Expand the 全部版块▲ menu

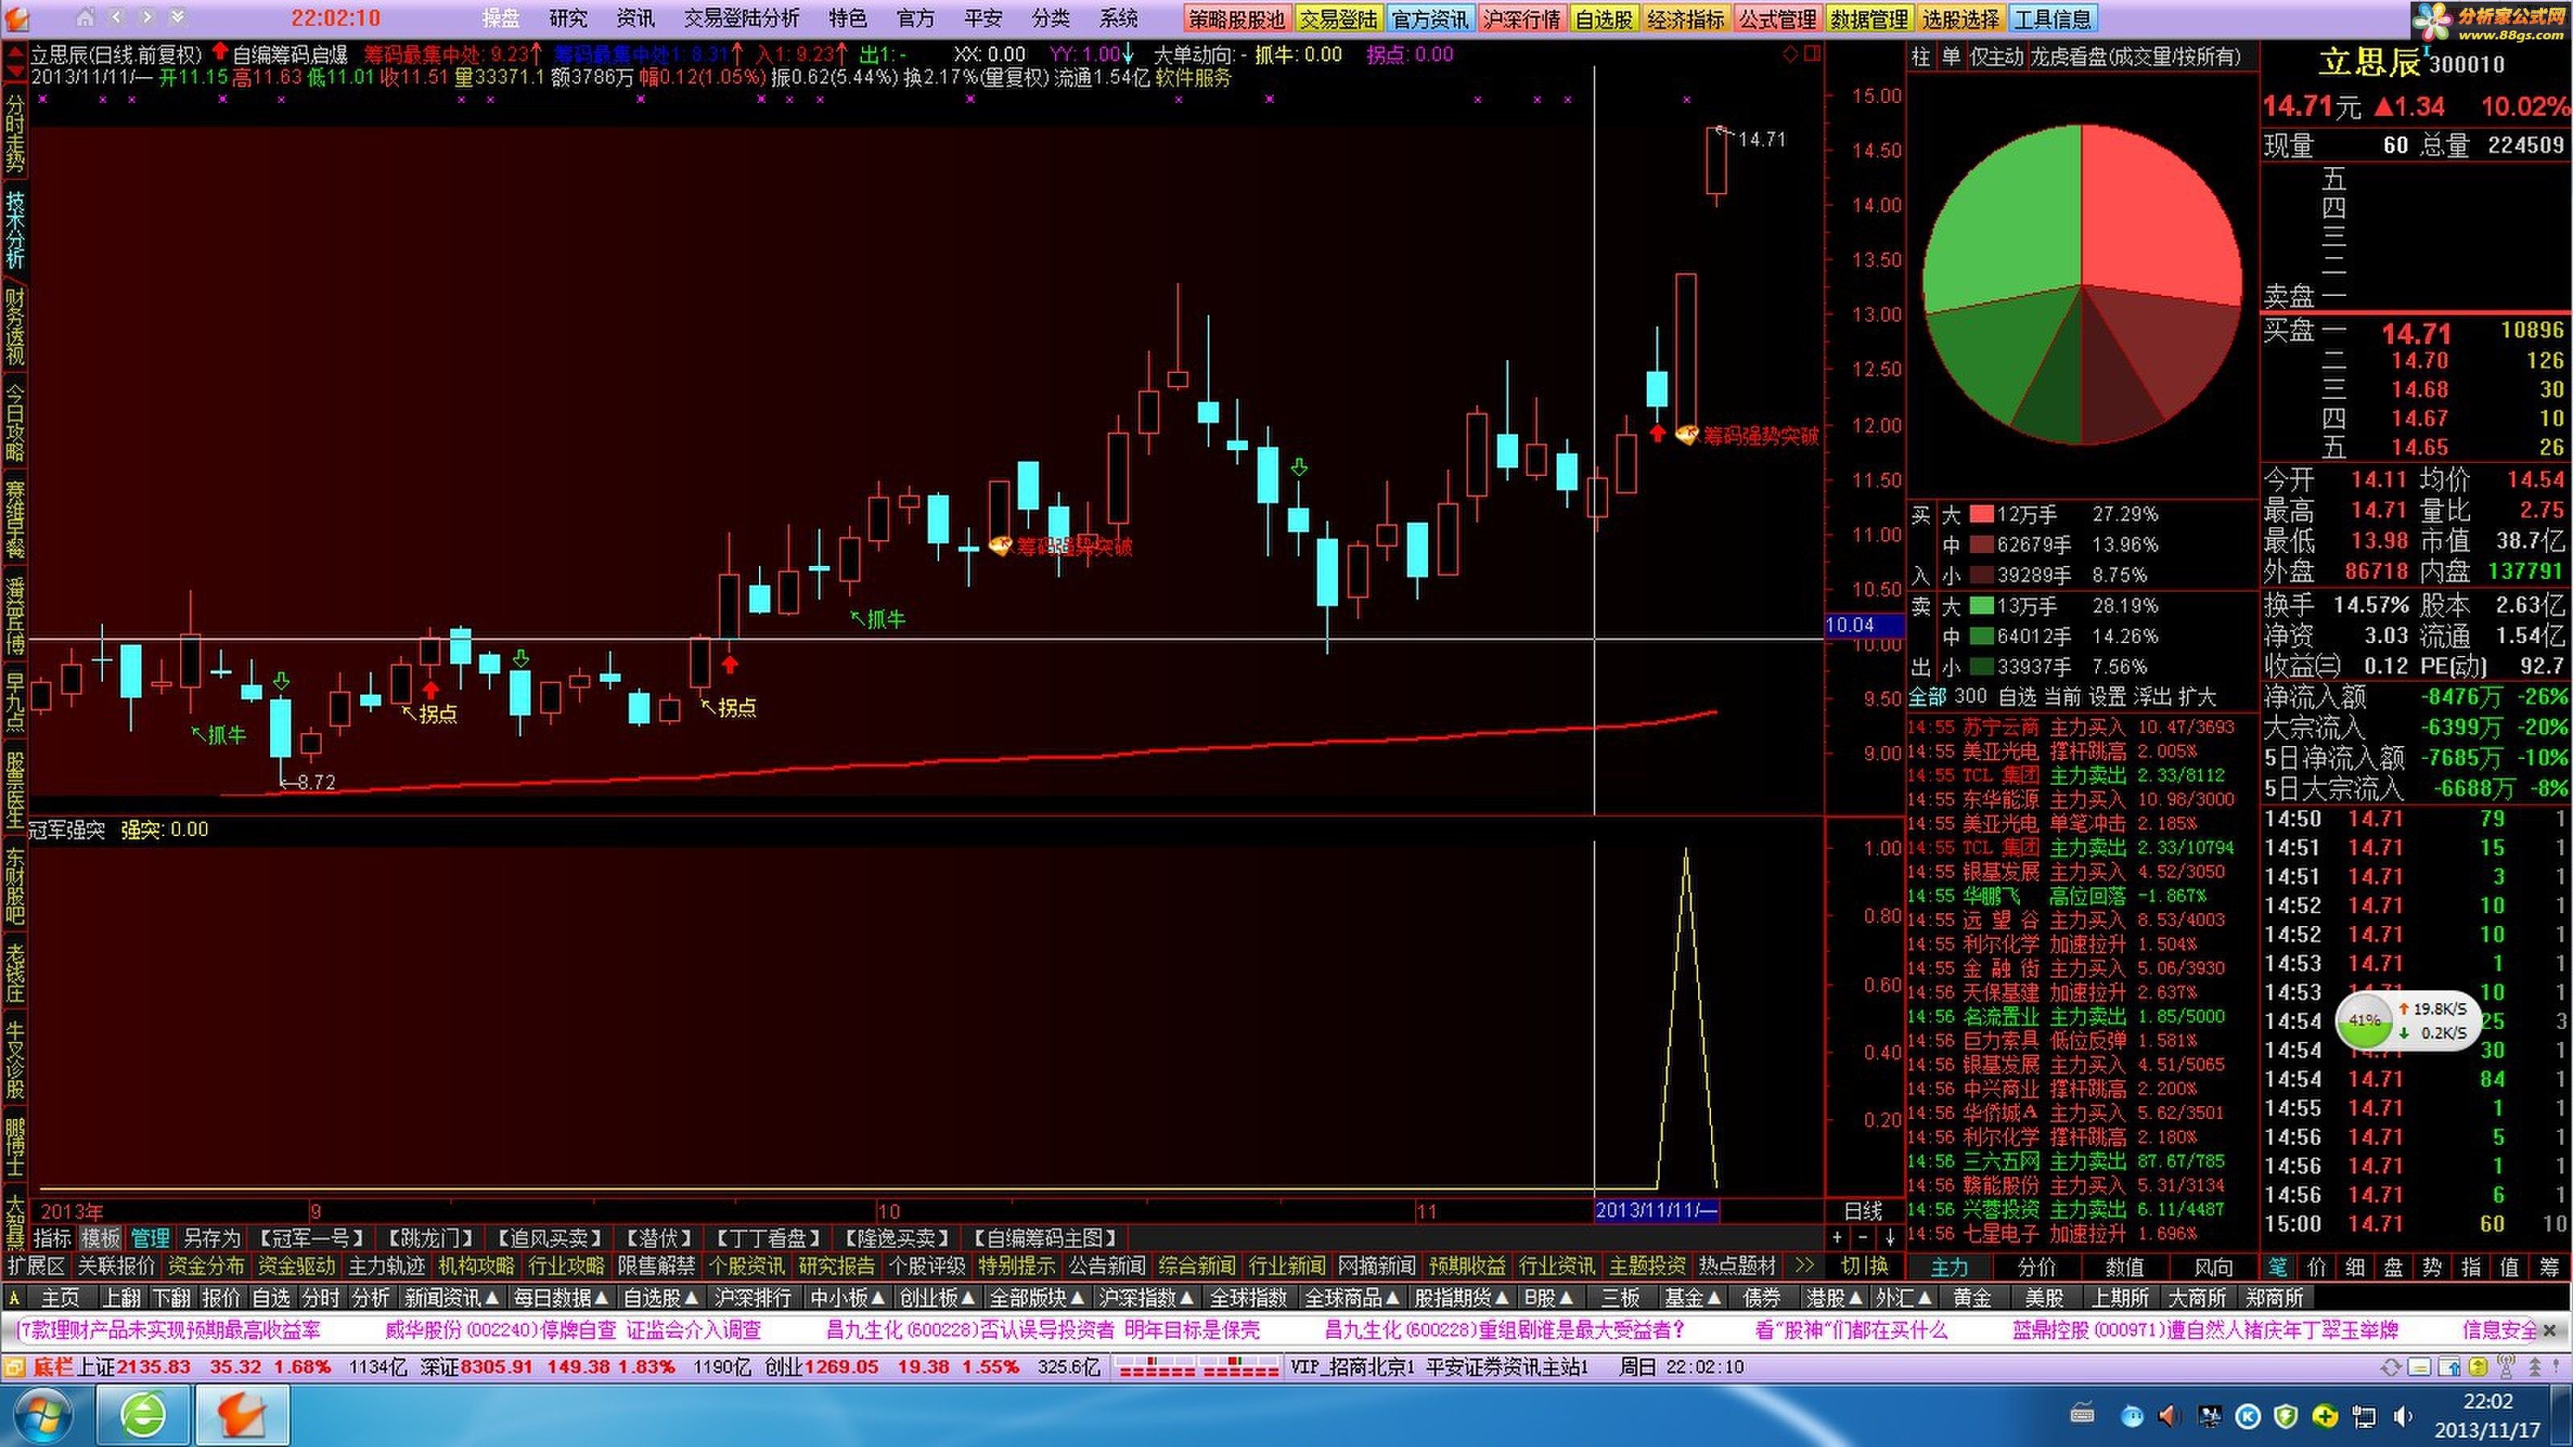1036,1297
